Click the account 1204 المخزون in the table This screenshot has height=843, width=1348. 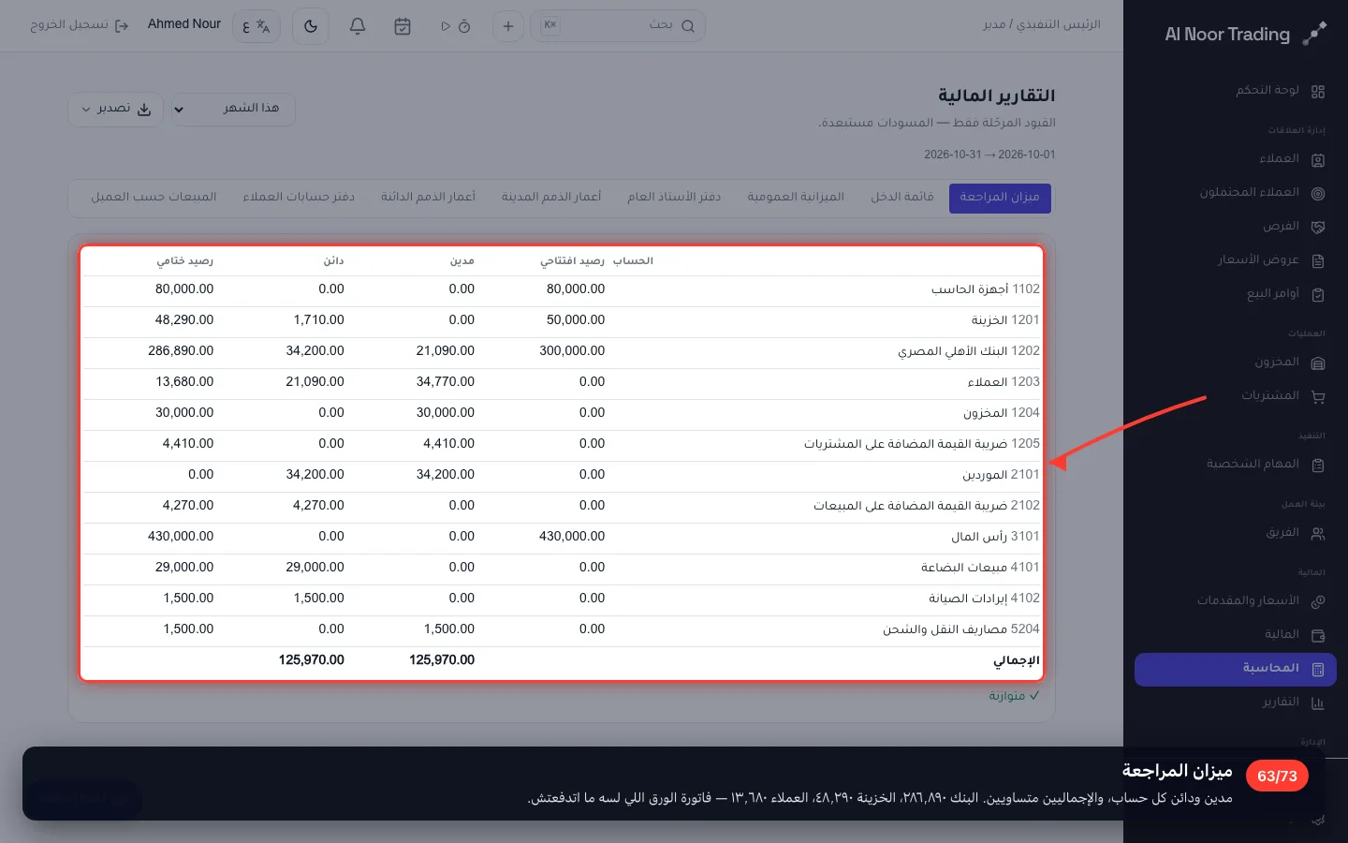1002,413
